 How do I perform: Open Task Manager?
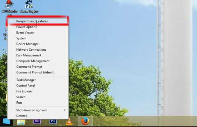[38, 80]
